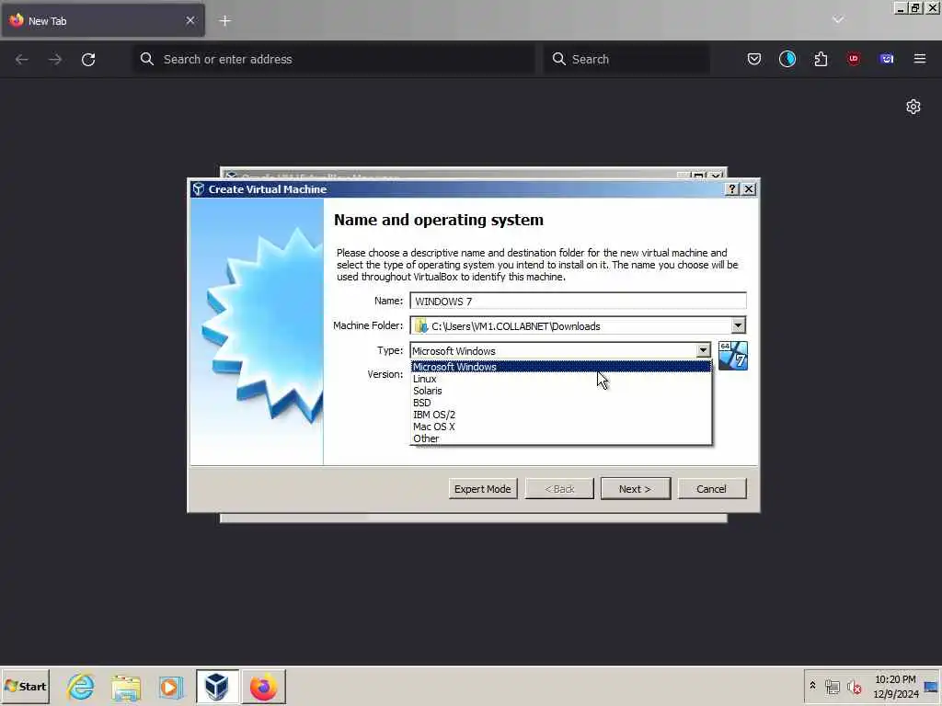
Task: Open the Firefox hamburger menu
Action: coord(920,59)
